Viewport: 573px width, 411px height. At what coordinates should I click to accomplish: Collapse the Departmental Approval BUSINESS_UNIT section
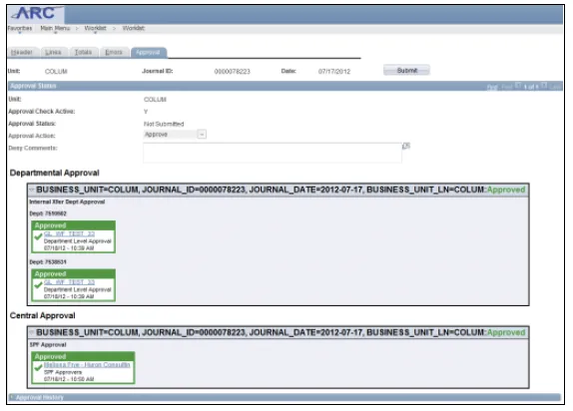32,190
